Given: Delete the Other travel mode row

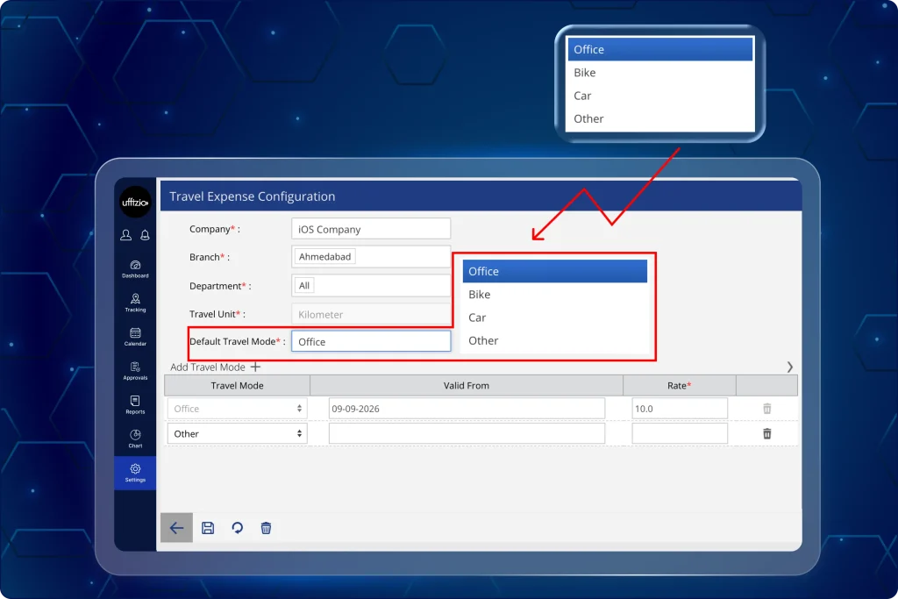Looking at the screenshot, I should [x=766, y=433].
